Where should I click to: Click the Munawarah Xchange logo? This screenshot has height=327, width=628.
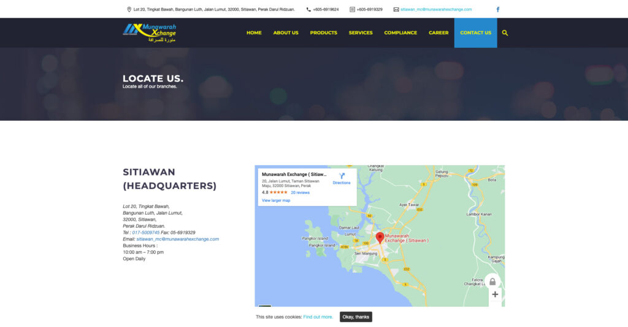pos(150,33)
